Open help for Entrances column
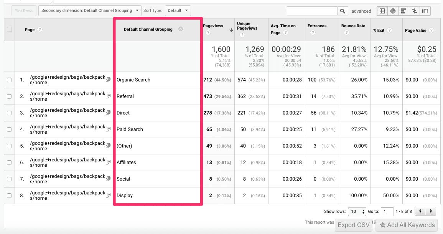This screenshot has height=234, width=443. (x=313, y=33)
